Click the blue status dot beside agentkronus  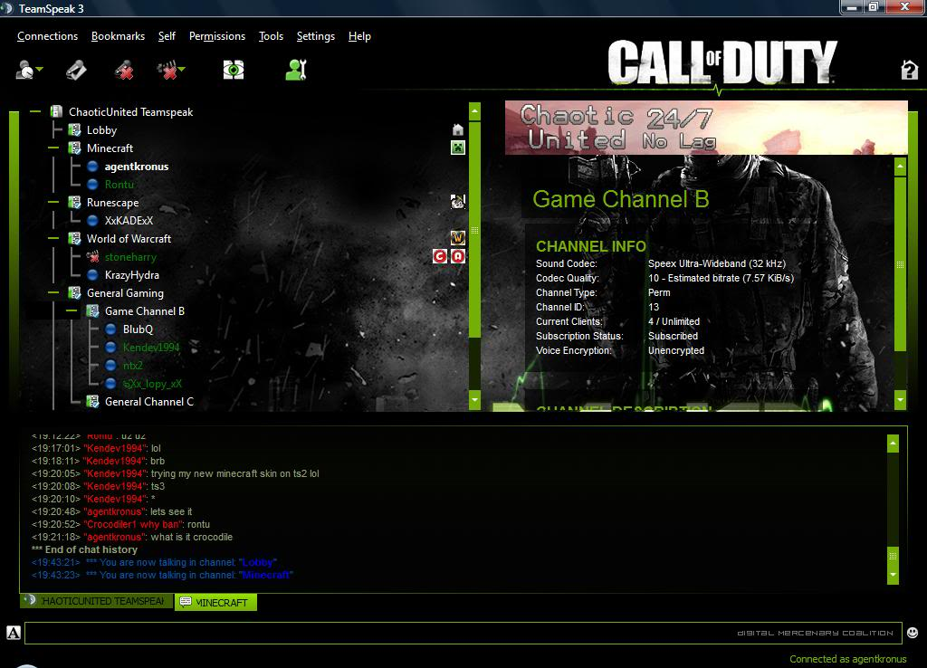click(x=92, y=167)
